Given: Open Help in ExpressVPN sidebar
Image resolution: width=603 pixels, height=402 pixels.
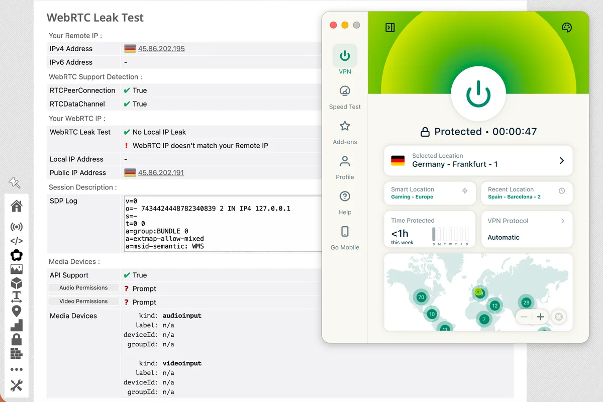Looking at the screenshot, I should [345, 203].
